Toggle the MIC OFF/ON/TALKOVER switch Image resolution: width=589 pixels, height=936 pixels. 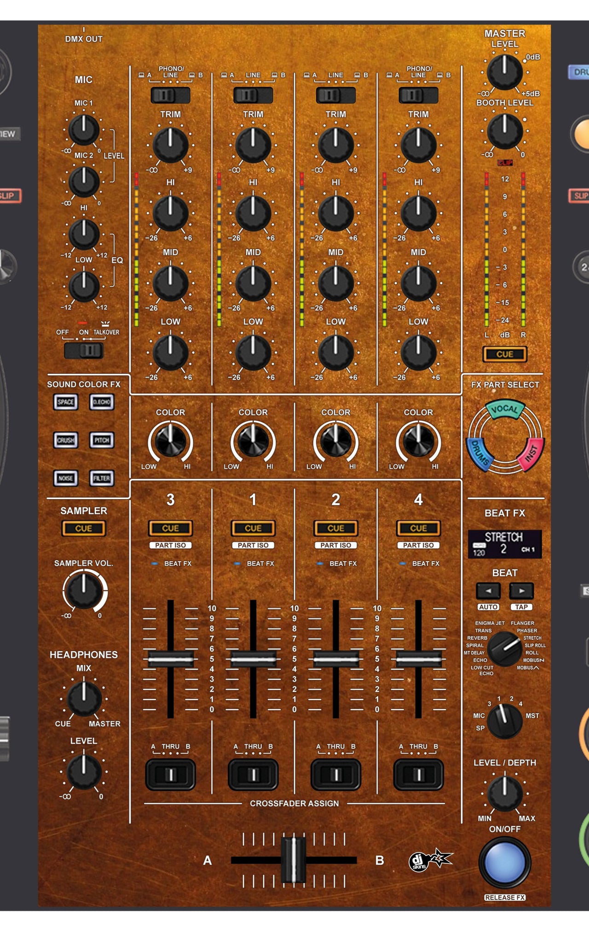[x=84, y=350]
